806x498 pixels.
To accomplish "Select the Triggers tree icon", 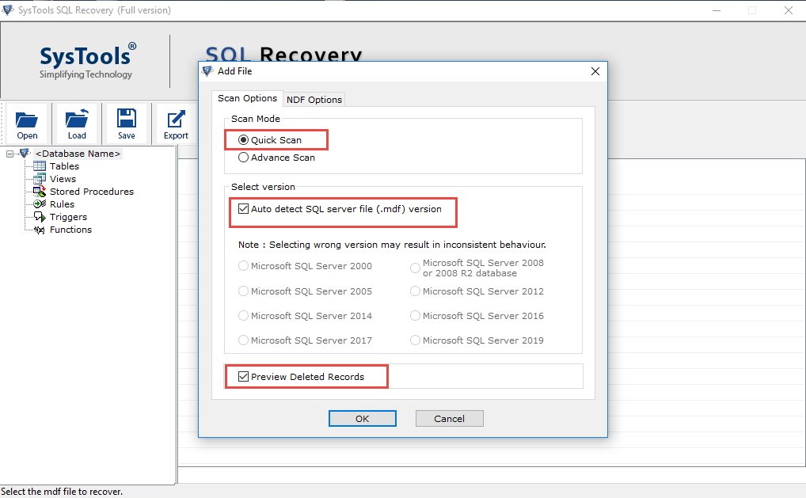I will pyautogui.click(x=40, y=217).
